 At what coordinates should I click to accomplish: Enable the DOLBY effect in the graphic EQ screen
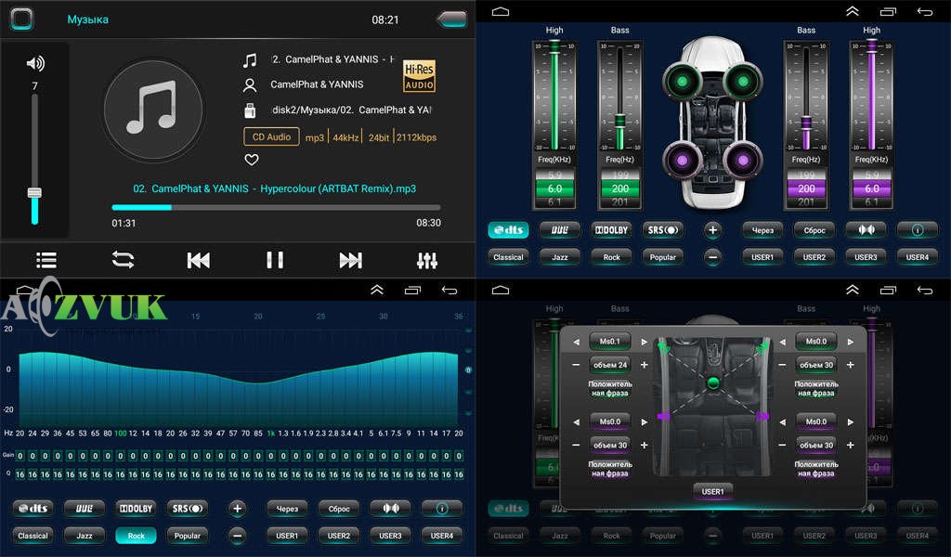[136, 509]
